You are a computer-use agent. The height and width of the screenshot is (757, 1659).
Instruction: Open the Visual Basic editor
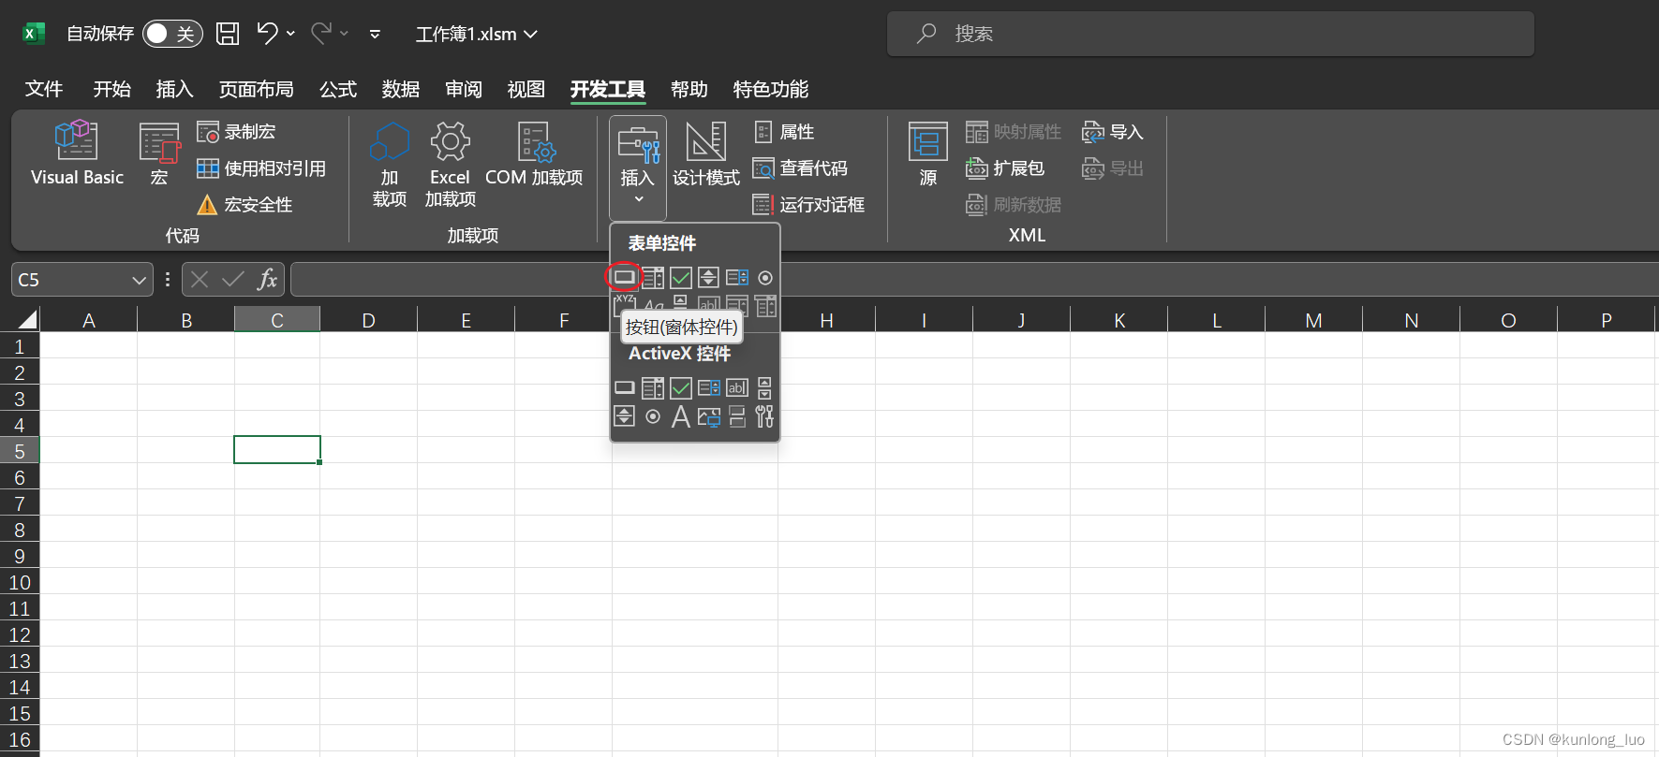click(77, 153)
